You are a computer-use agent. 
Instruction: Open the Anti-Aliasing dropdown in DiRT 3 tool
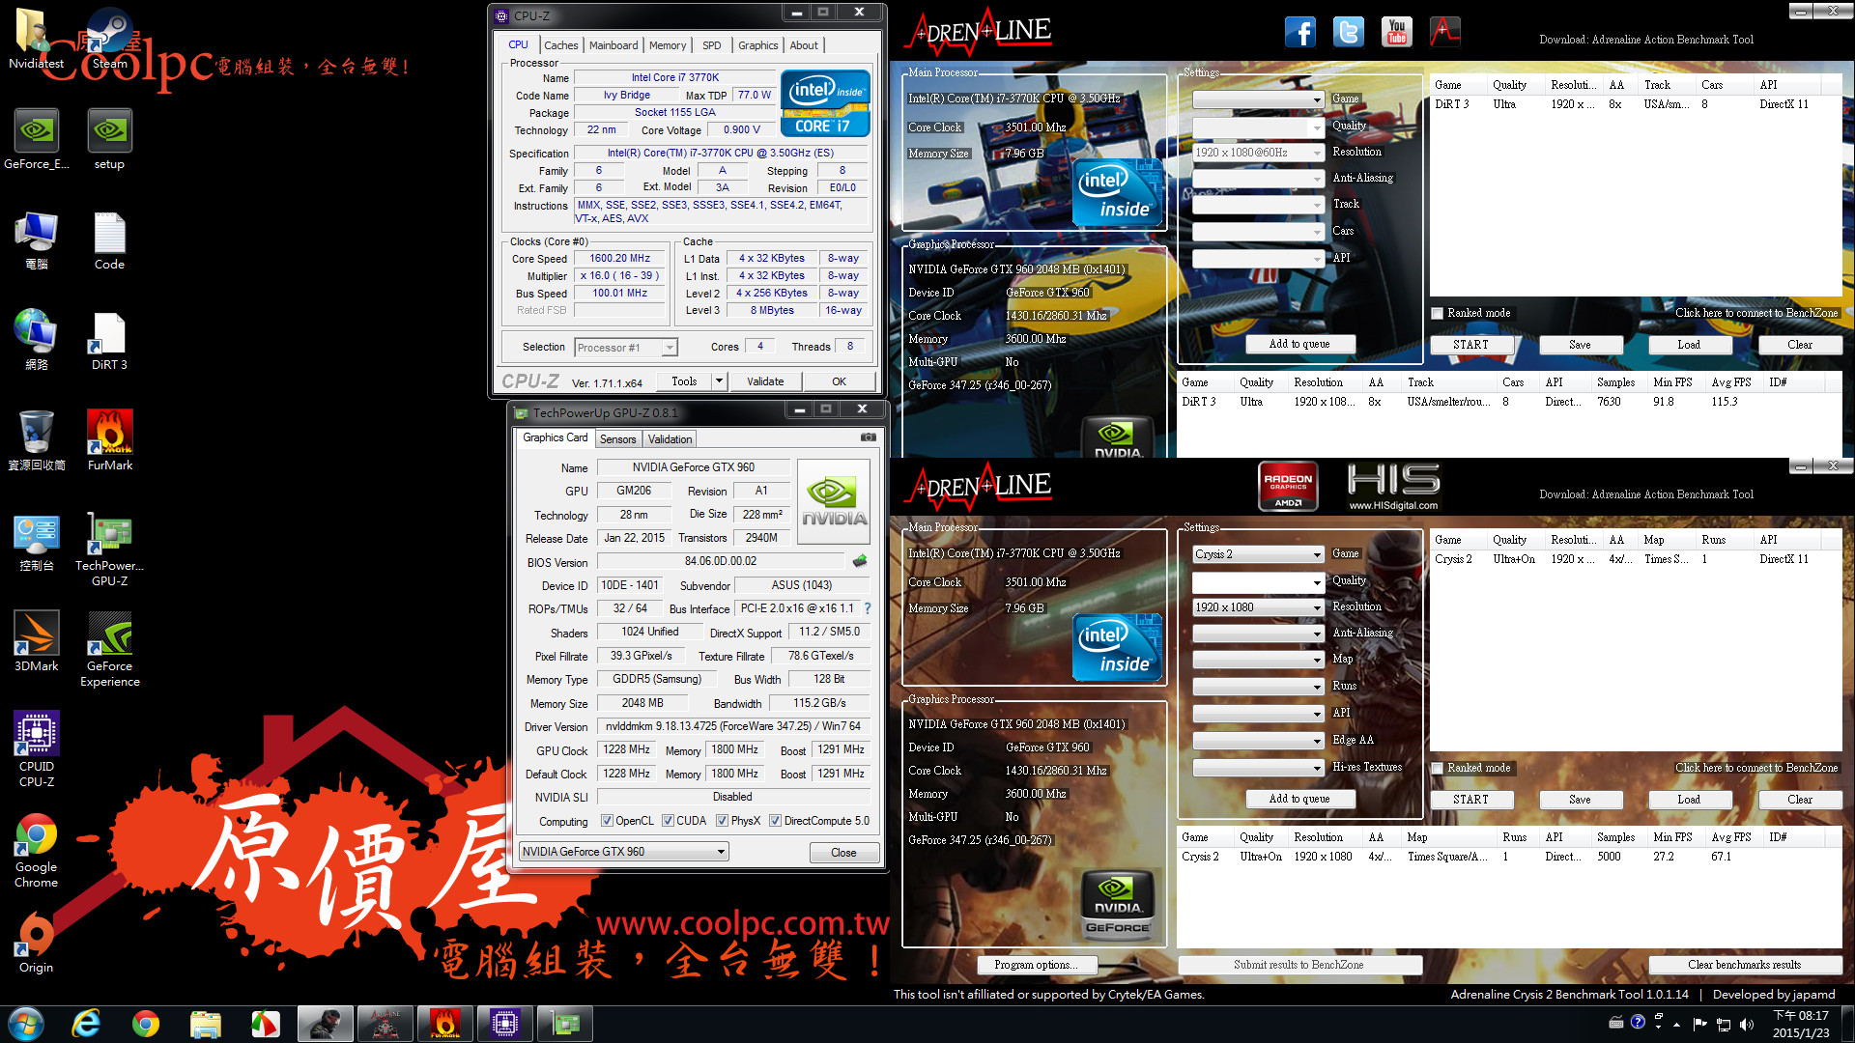coord(1258,179)
